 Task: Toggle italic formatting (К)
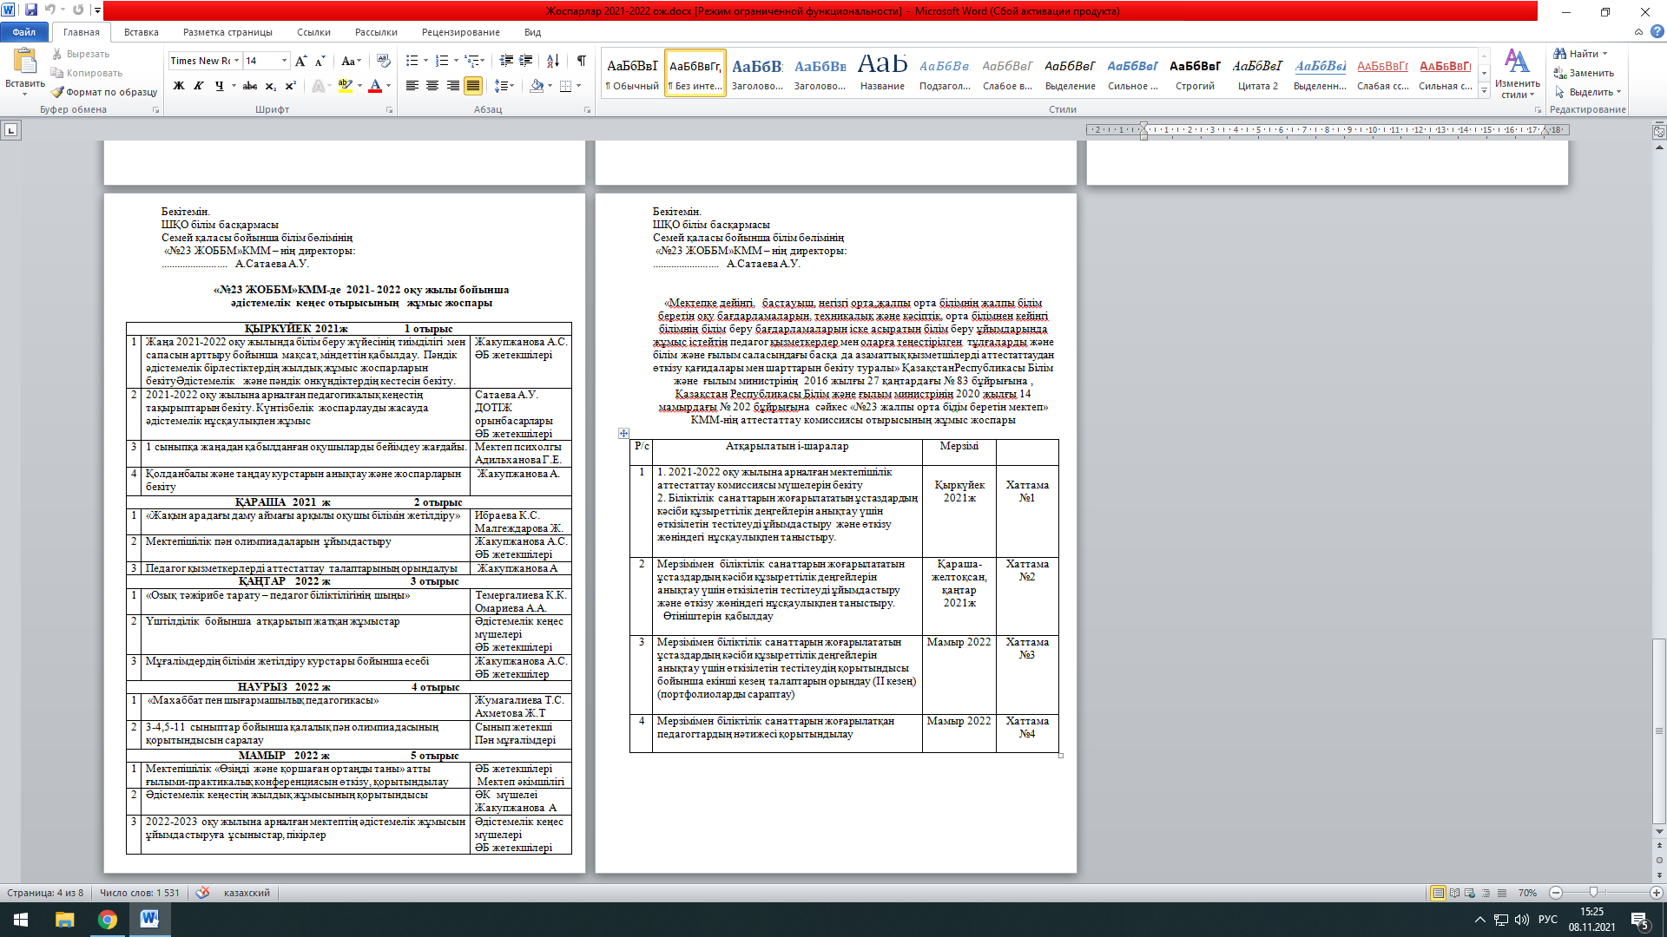pos(199,86)
